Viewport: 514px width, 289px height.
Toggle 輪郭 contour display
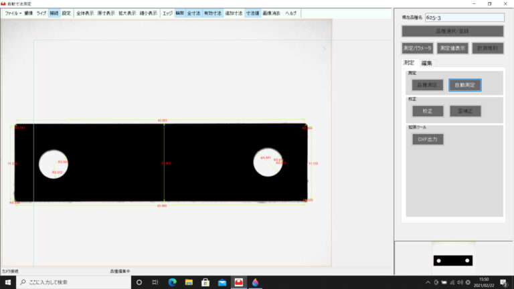pyautogui.click(x=179, y=13)
